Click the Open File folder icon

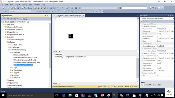tap(12, 8)
